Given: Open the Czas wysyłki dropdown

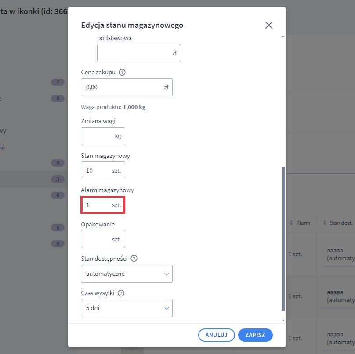Looking at the screenshot, I should point(127,308).
